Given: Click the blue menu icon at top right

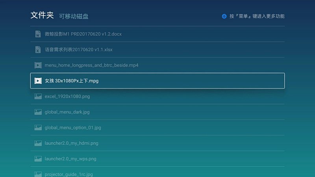Looking at the screenshot, I should click(x=224, y=16).
